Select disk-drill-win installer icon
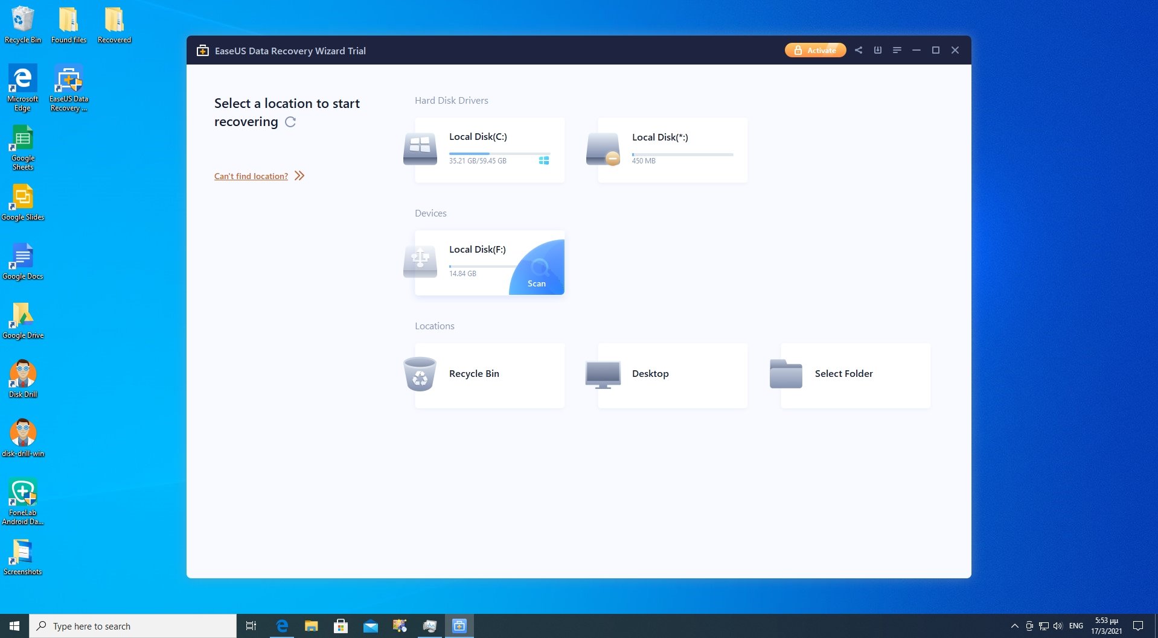The image size is (1158, 638). 23,439
